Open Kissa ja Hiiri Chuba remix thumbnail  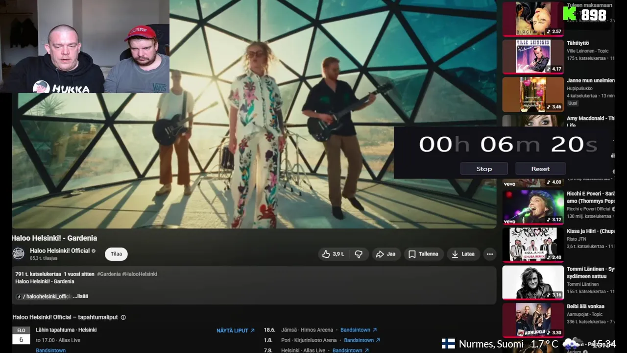click(533, 245)
